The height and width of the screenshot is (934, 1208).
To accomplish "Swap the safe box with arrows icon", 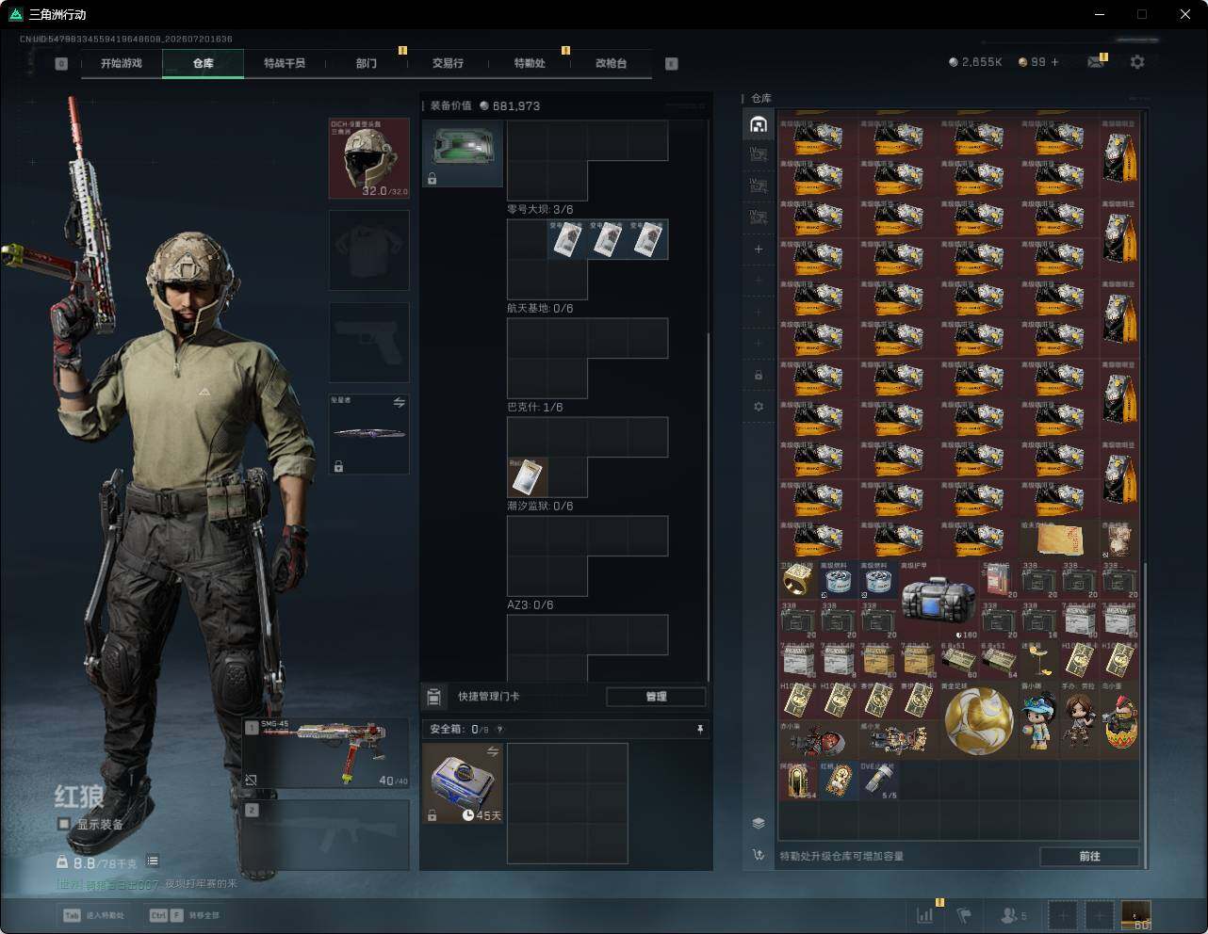I will tap(492, 751).
